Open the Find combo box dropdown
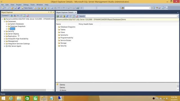This screenshot has height=101, width=180. tap(150, 8)
